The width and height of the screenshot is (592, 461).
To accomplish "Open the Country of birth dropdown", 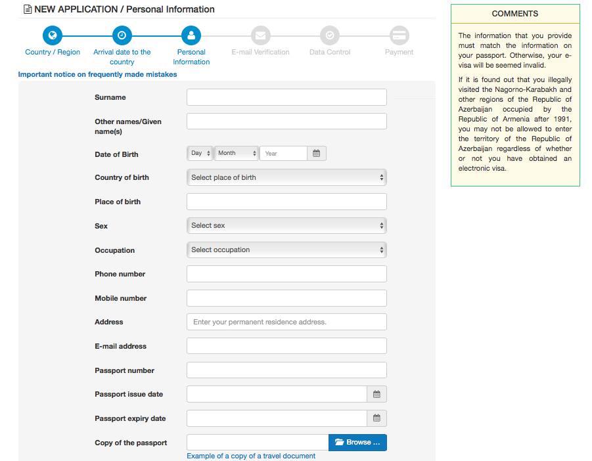I will [x=286, y=177].
